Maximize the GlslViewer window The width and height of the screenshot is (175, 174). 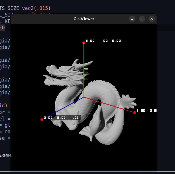pos(142,19)
